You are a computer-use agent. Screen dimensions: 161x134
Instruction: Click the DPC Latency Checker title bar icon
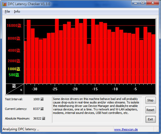pyautogui.click(x=4, y=4)
